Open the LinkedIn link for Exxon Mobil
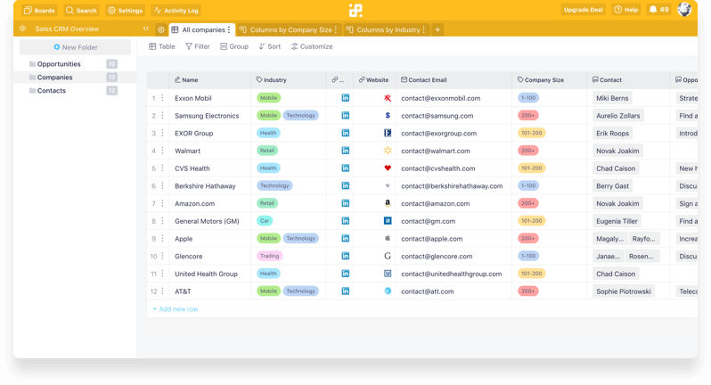711x385 pixels. pos(346,98)
